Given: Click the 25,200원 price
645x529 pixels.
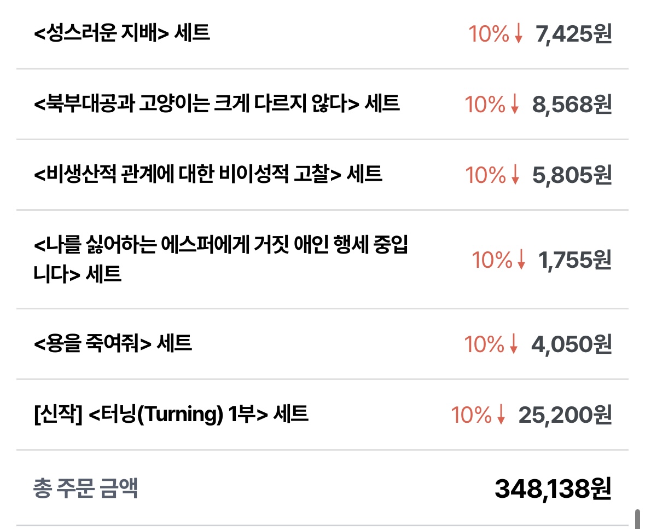Looking at the screenshot, I should (x=565, y=415).
